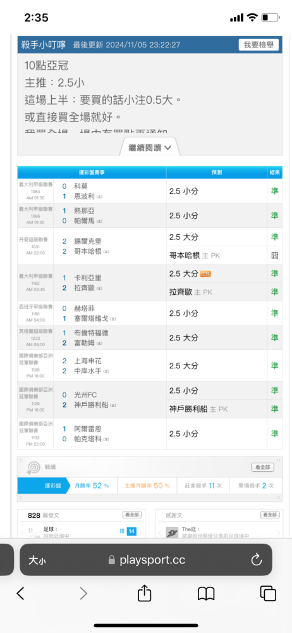Viewport: 292px width, 633px height.
Task: Click 看全部 in the 感謝文 panel
Action: click(270, 515)
